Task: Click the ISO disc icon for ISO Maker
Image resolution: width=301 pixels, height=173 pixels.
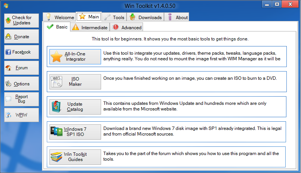Action: (x=56, y=82)
